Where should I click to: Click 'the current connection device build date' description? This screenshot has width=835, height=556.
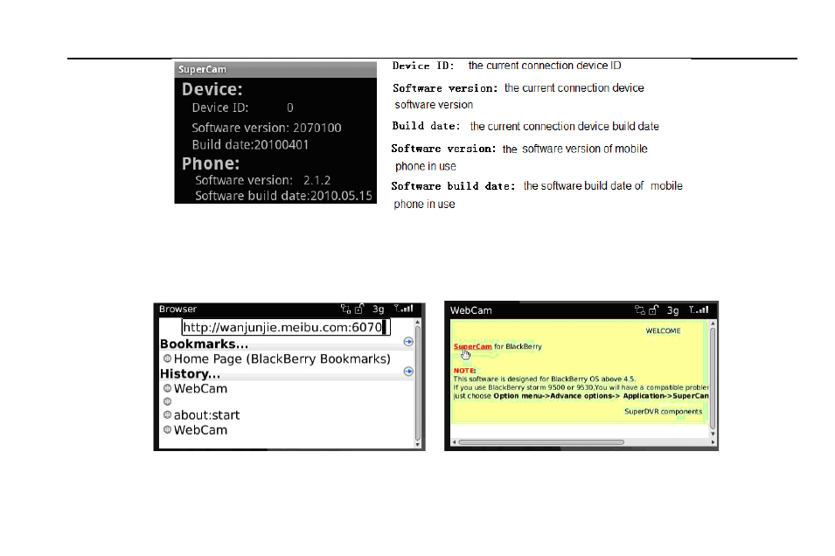[x=565, y=126]
